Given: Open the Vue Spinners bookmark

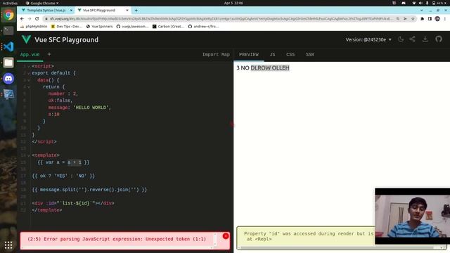Looking at the screenshot, I should click(x=99, y=27).
